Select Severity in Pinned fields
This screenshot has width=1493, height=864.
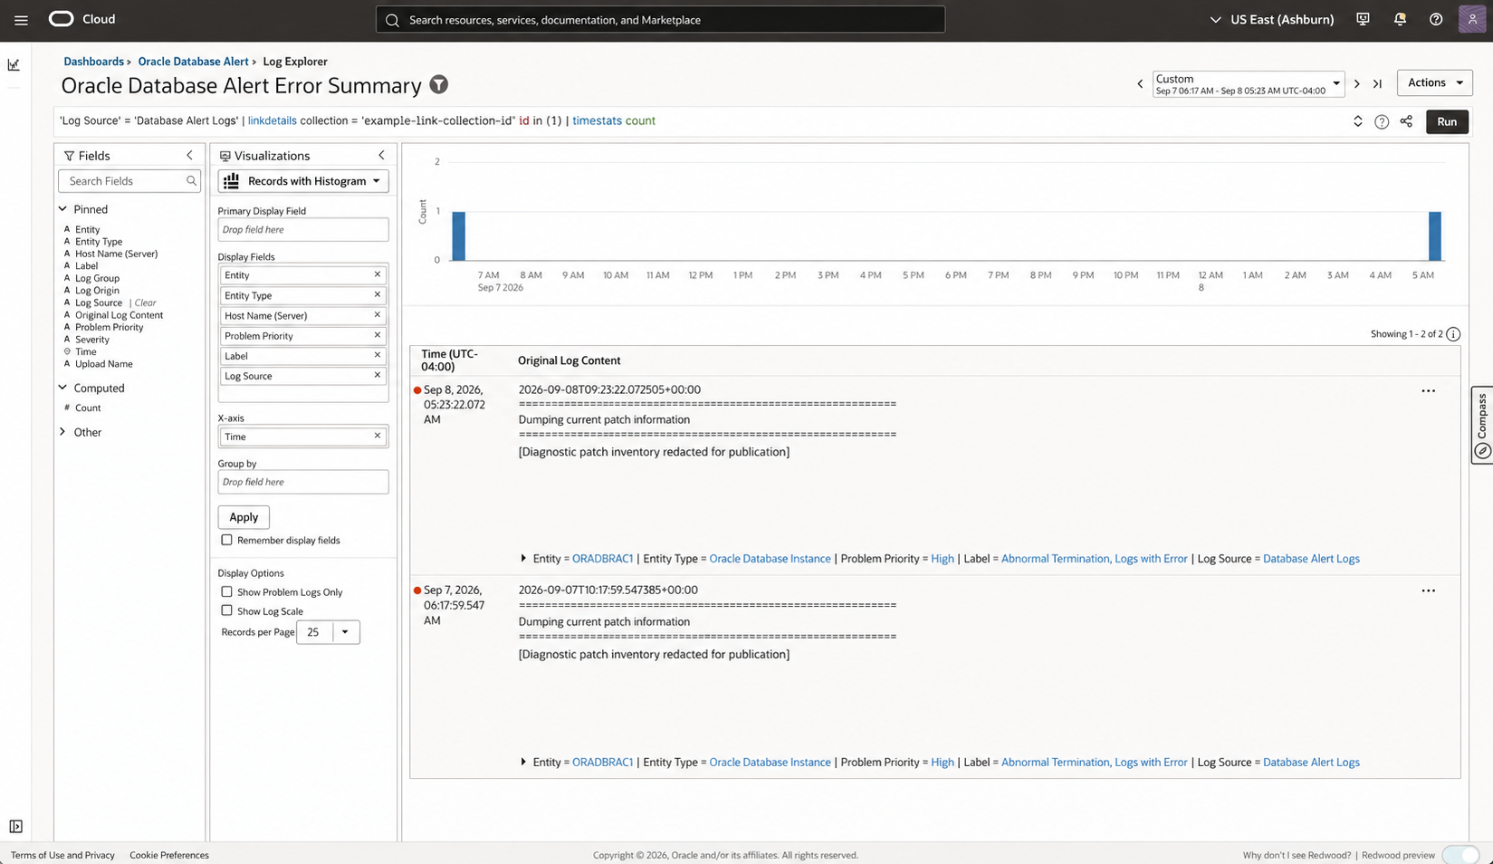[x=91, y=340]
